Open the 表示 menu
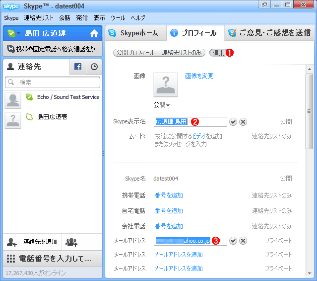The height and width of the screenshot is (281, 317). (x=99, y=18)
